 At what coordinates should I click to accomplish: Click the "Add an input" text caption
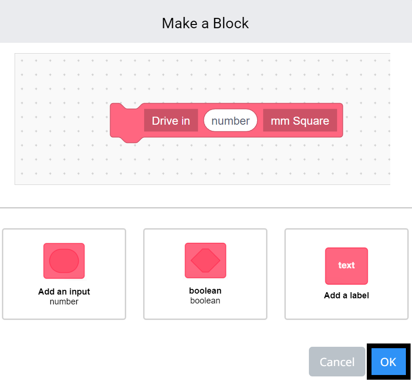(64, 291)
